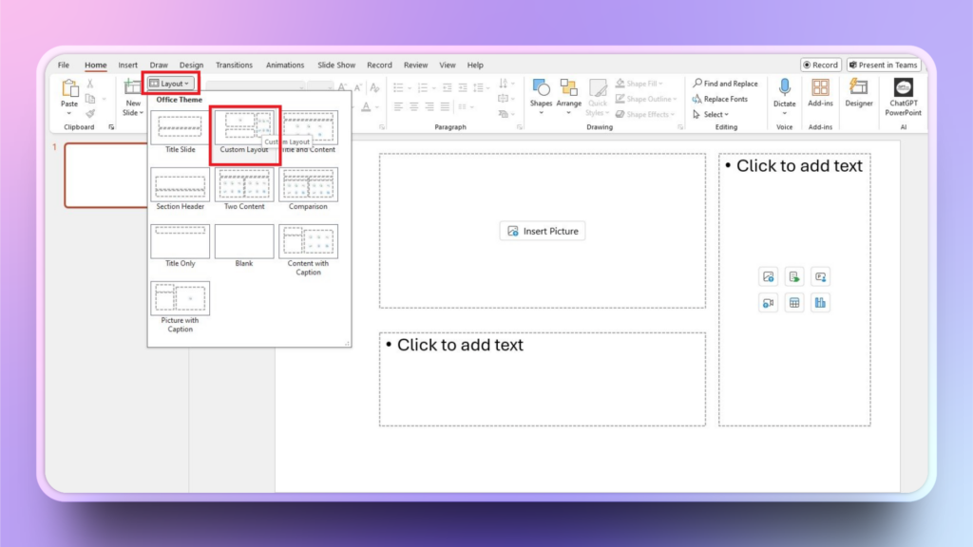Viewport: 973px width, 547px height.
Task: Click the Decrease Font Size icon
Action: point(358,87)
